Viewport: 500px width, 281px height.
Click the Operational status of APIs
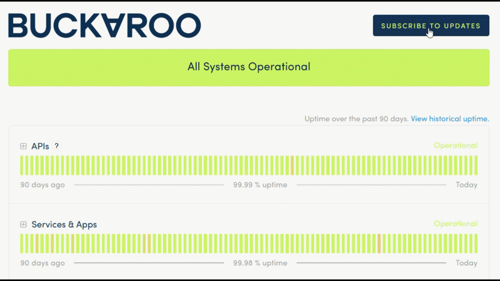click(x=455, y=145)
